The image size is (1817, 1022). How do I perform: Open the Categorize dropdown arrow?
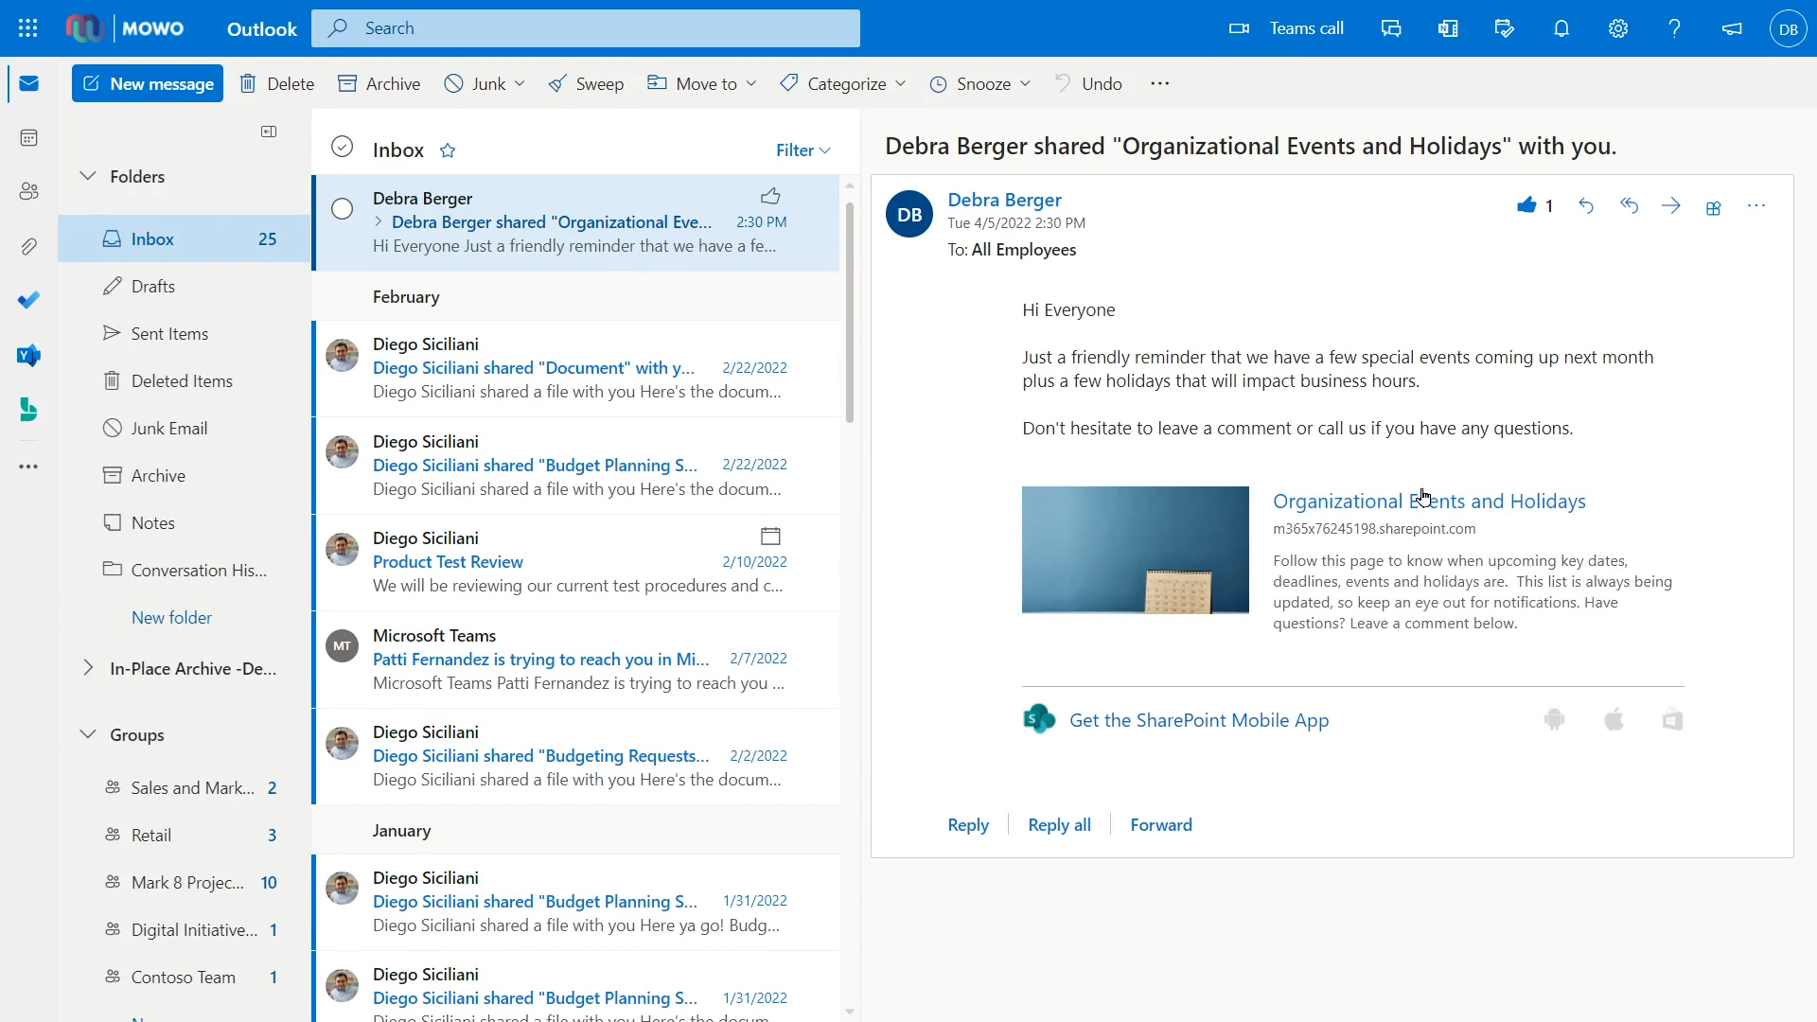pos(901,83)
